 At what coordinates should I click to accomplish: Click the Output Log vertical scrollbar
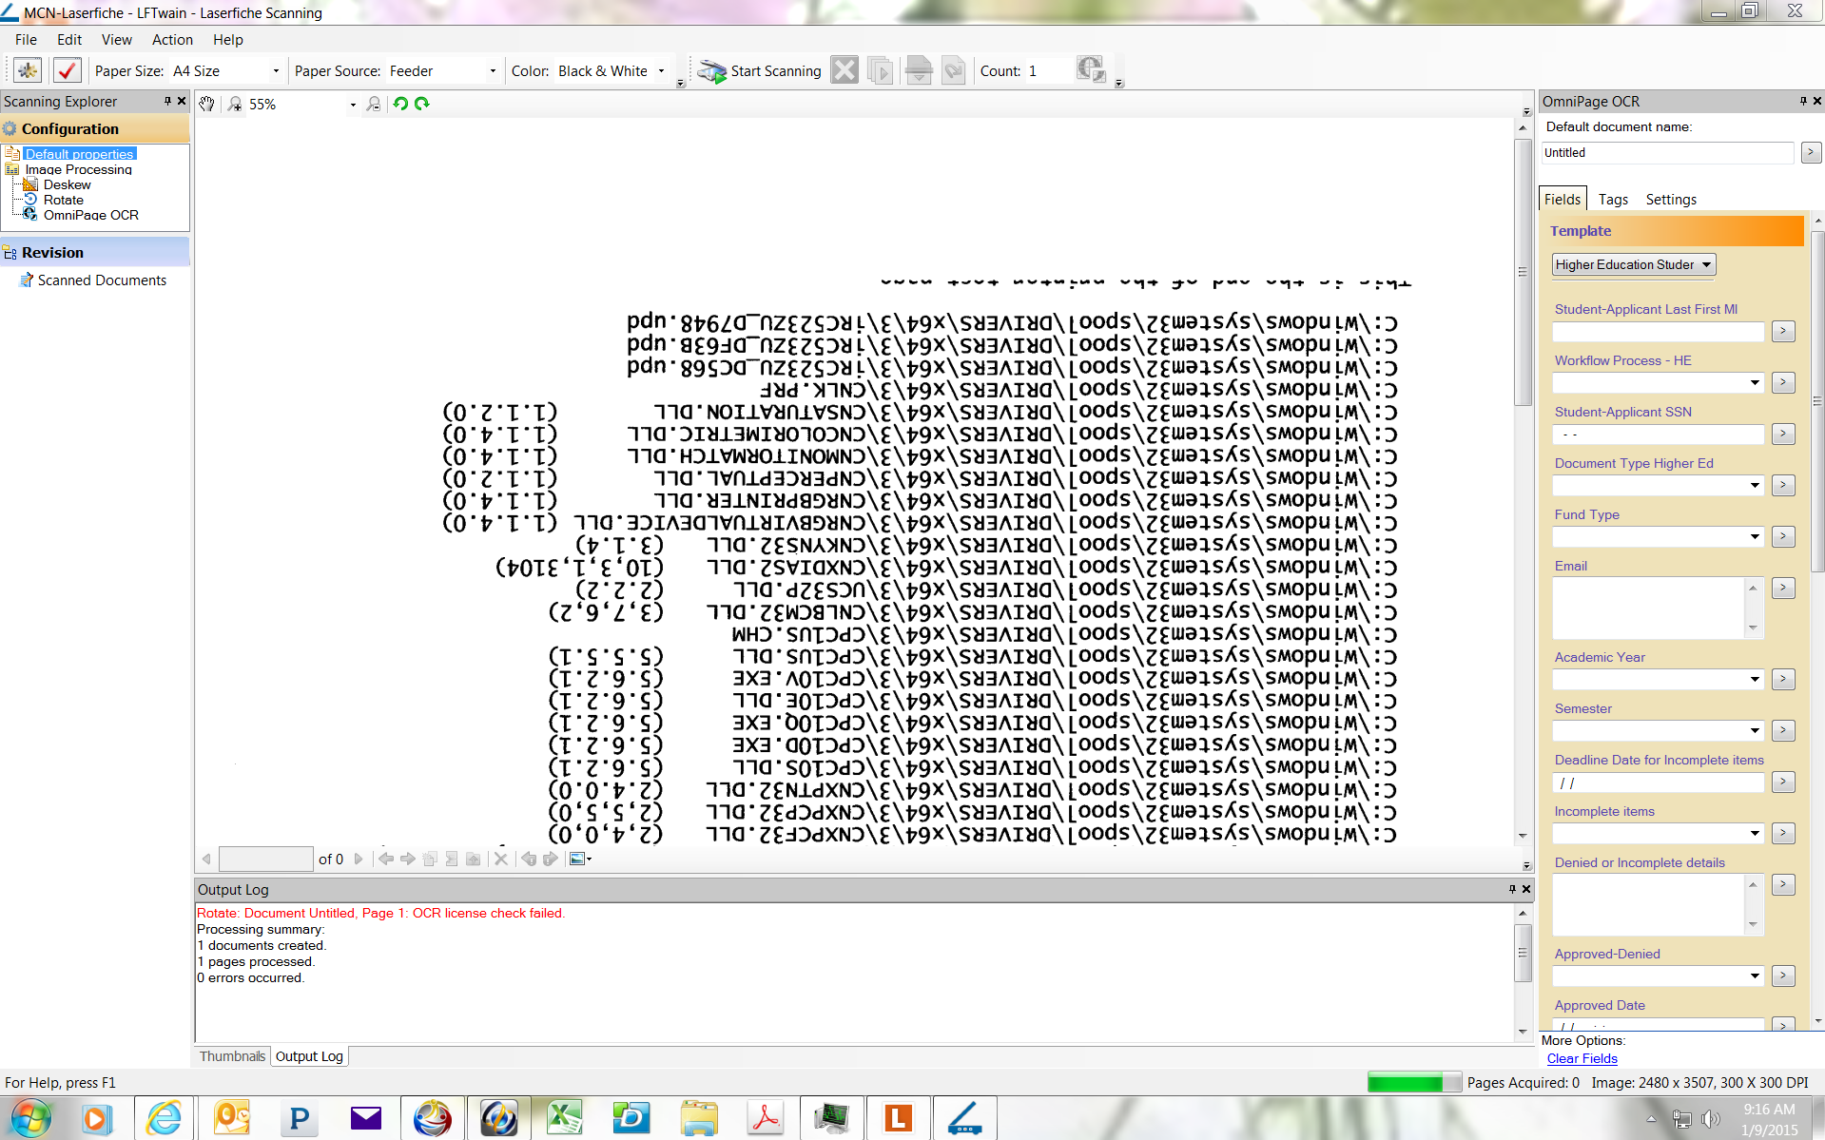pos(1523,953)
